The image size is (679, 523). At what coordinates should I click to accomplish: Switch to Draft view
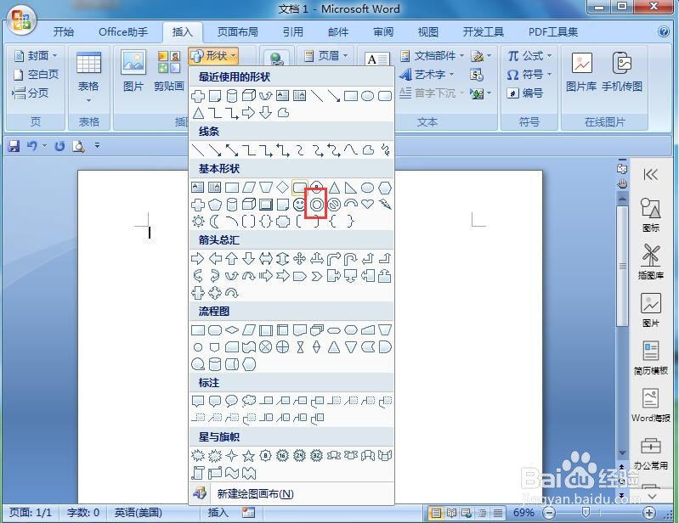pos(497,513)
